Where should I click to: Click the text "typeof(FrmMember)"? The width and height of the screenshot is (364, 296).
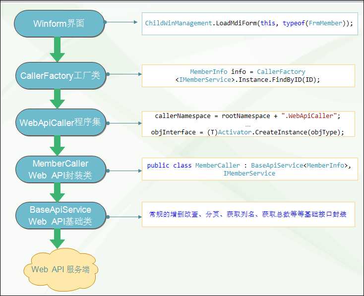click(314, 23)
